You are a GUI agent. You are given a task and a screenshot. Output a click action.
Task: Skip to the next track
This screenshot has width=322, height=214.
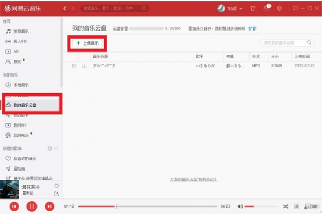49,206
